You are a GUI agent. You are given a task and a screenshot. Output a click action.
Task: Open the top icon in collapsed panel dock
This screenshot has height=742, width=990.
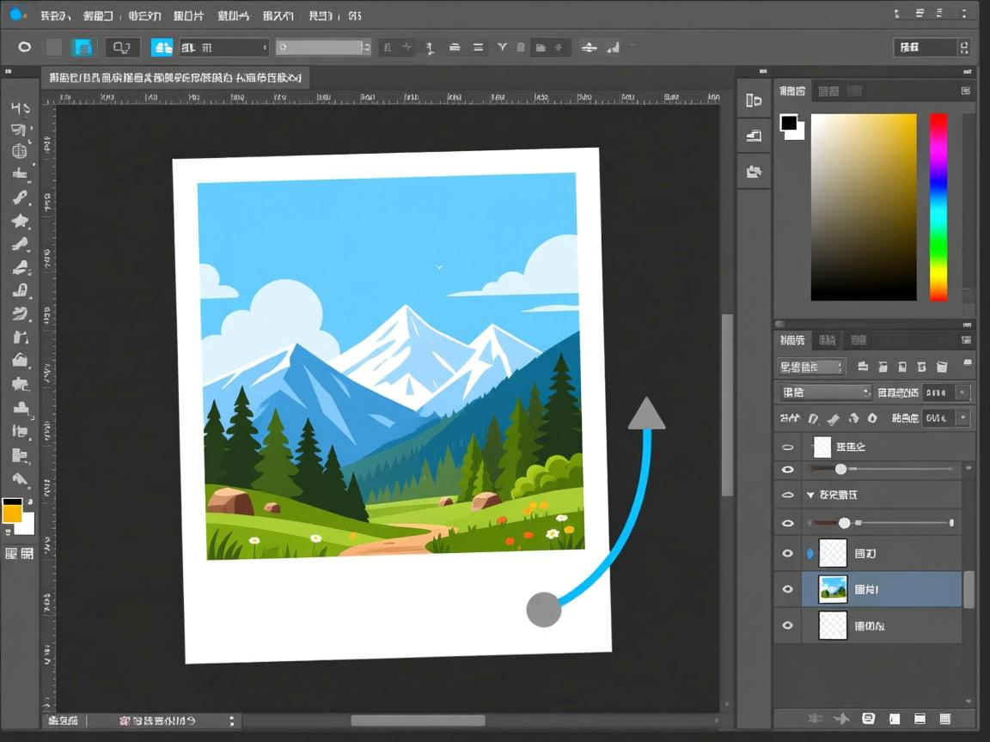754,100
